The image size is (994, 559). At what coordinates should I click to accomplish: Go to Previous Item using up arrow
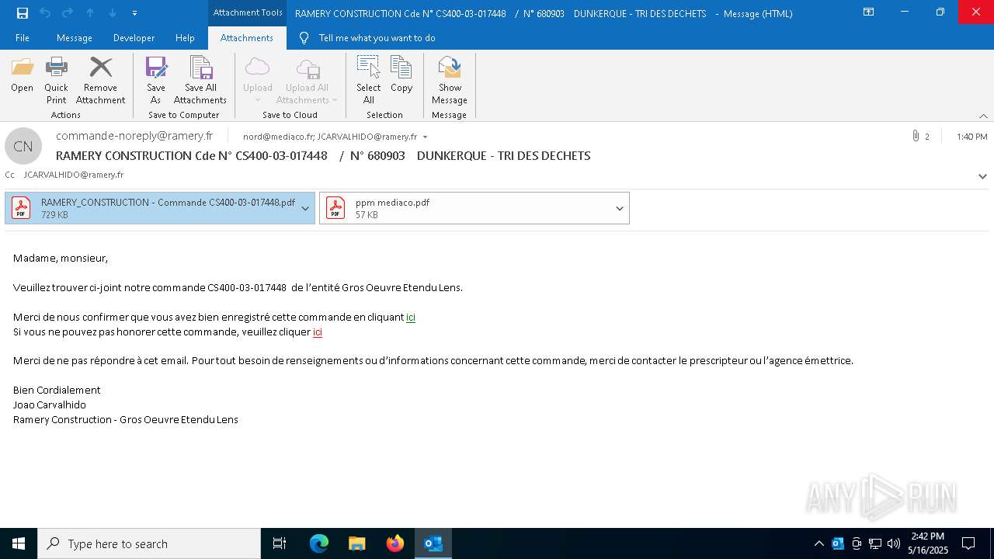(x=90, y=13)
